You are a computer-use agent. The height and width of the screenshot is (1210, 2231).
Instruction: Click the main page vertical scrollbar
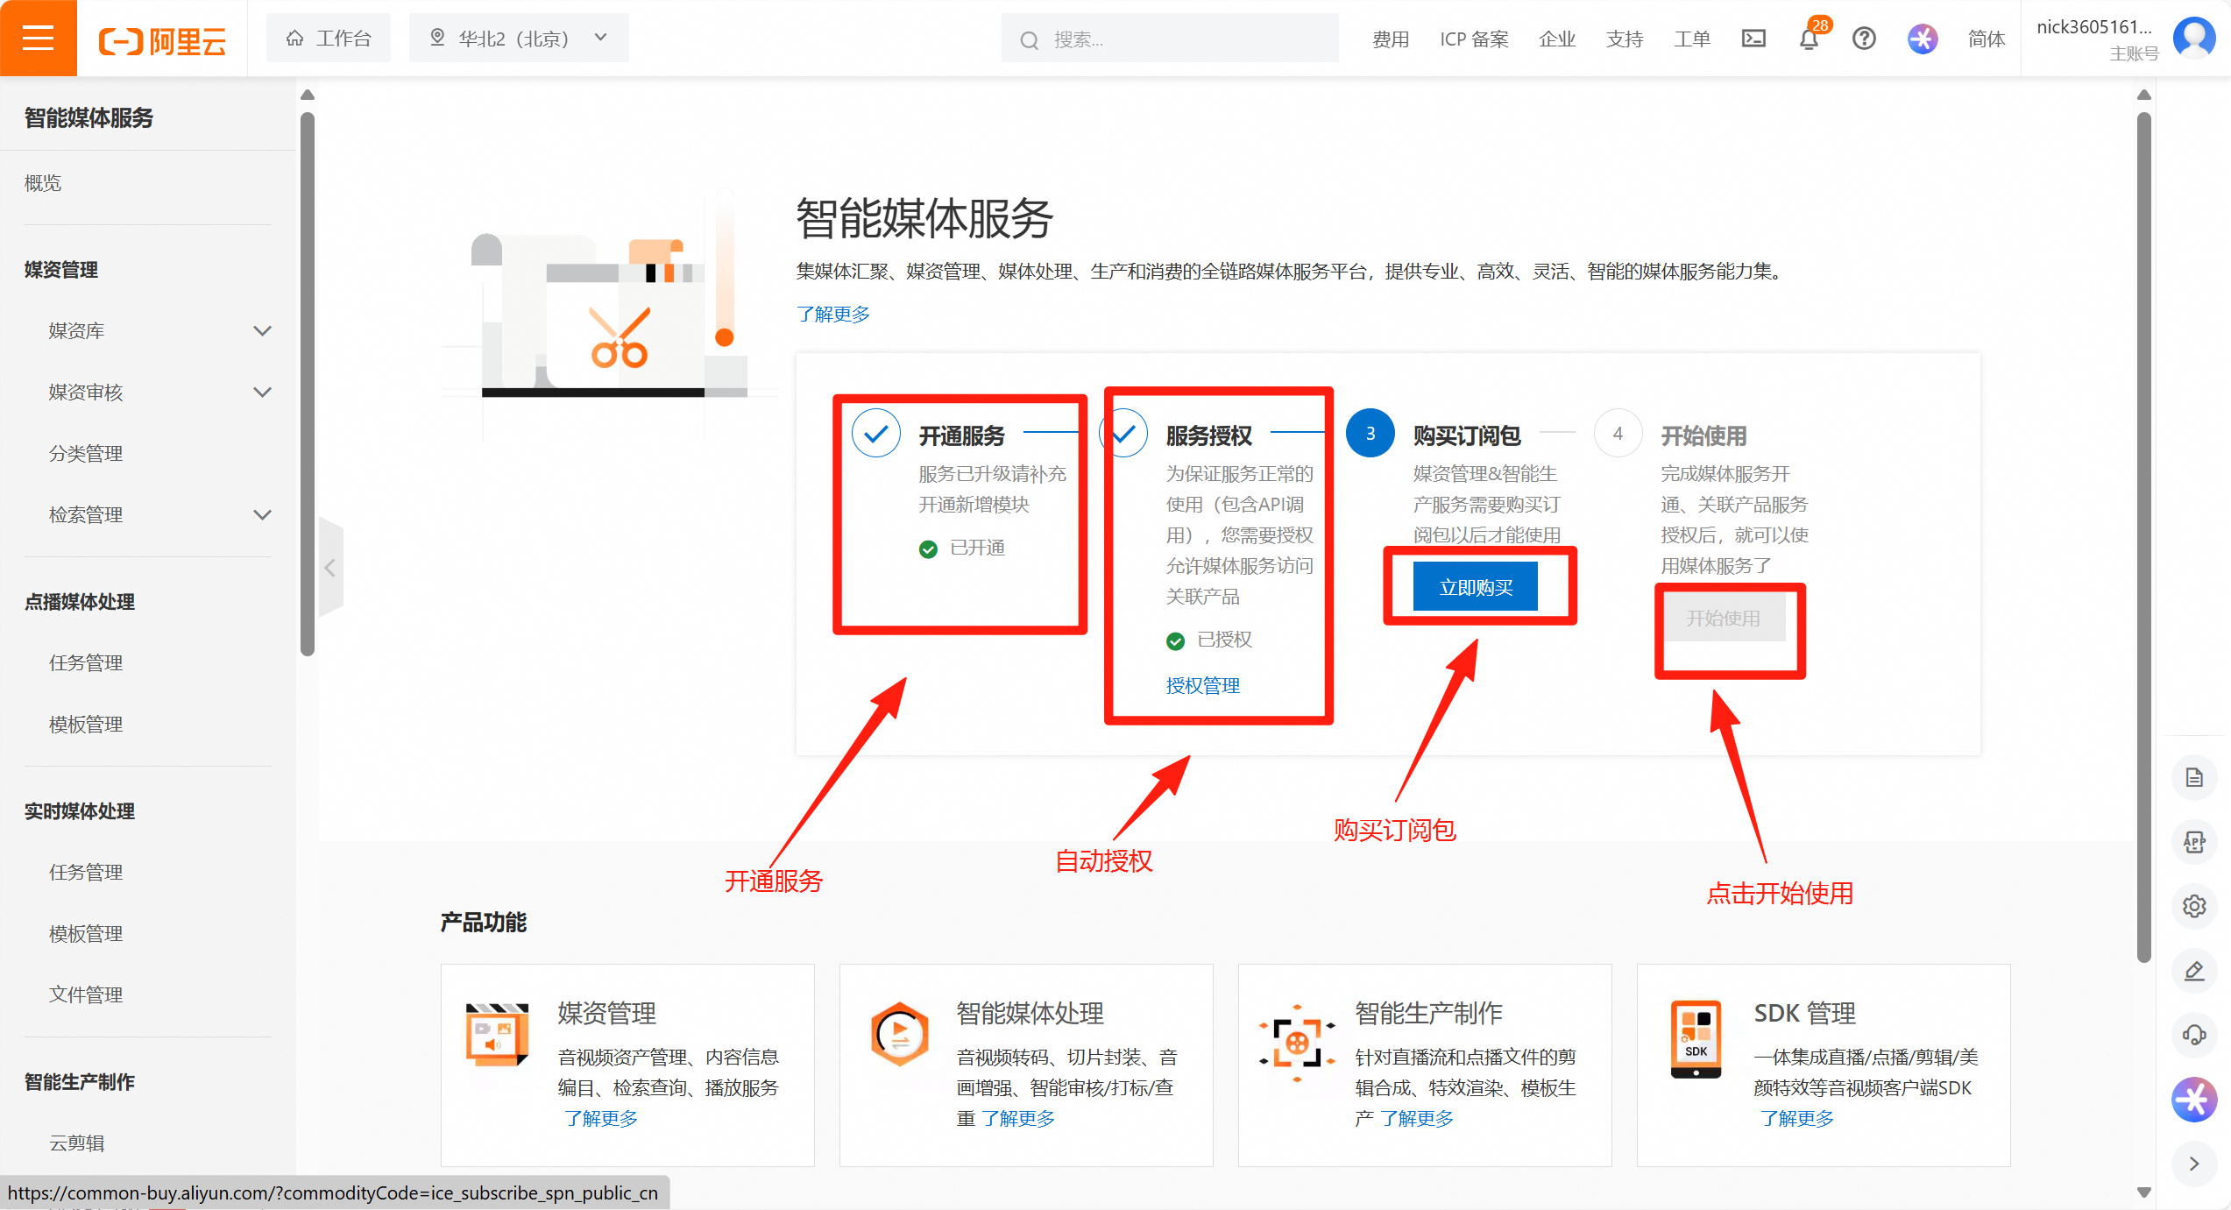pyautogui.click(x=2143, y=536)
